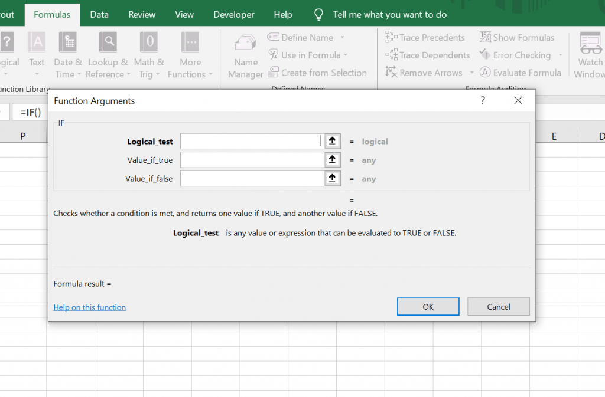This screenshot has height=397, width=605.
Task: Cancel the Function Arguments dialog
Action: (x=499, y=307)
